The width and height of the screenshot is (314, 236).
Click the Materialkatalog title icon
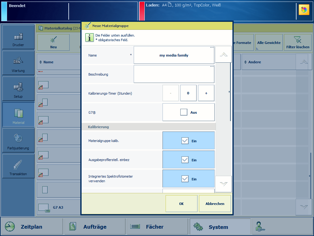[41, 28]
